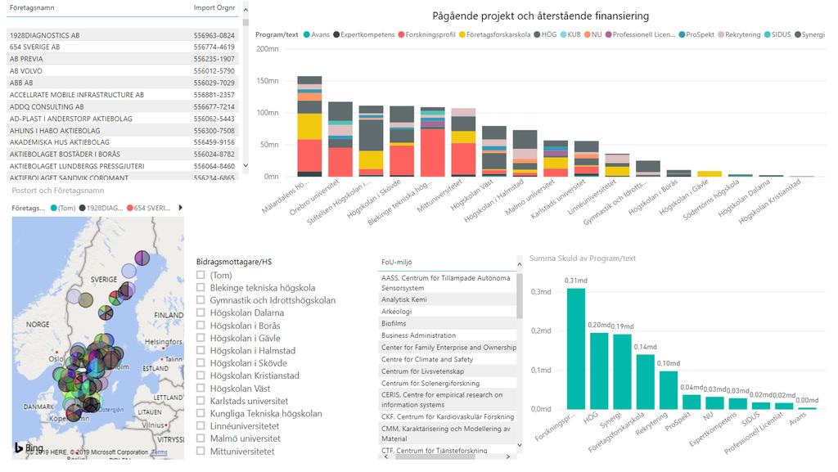The image size is (838, 472).
Task: Select AKADEMISKA HUS AKTIEBOLAG row
Action: pyautogui.click(x=123, y=142)
